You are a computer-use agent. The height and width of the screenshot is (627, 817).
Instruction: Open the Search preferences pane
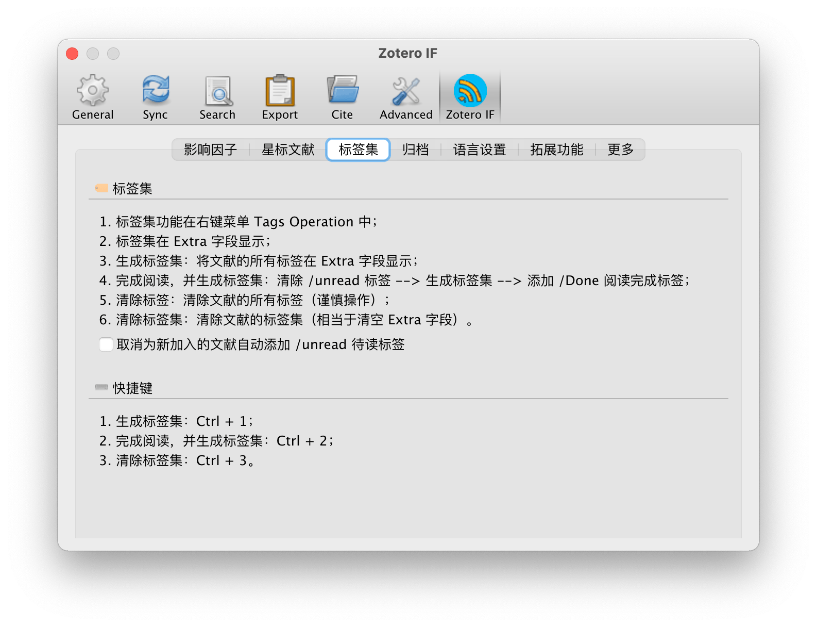(x=217, y=98)
